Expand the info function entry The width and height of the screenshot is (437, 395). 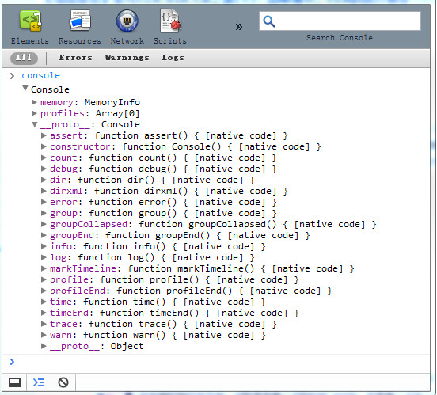(44, 246)
